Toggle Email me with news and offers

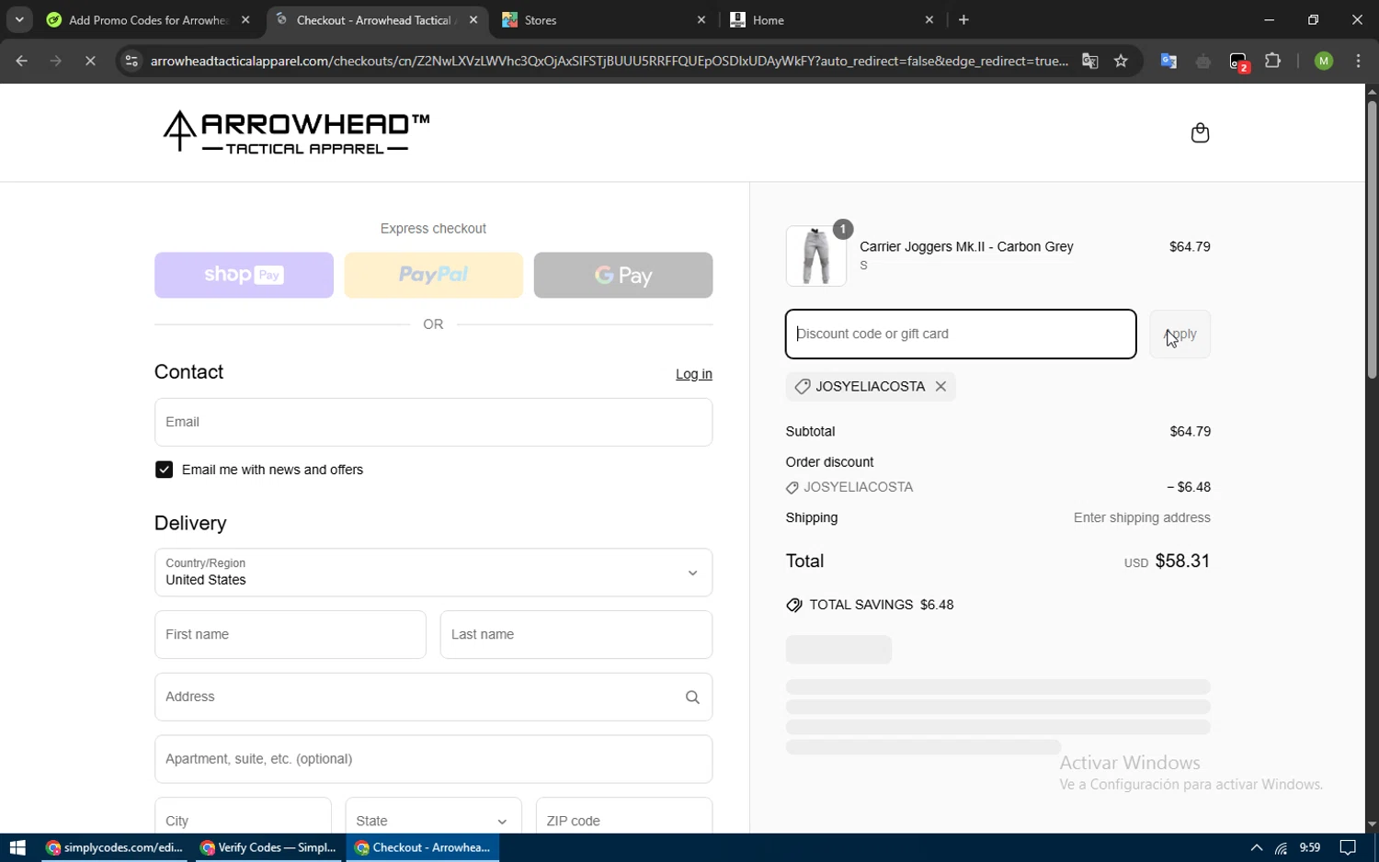165,470
